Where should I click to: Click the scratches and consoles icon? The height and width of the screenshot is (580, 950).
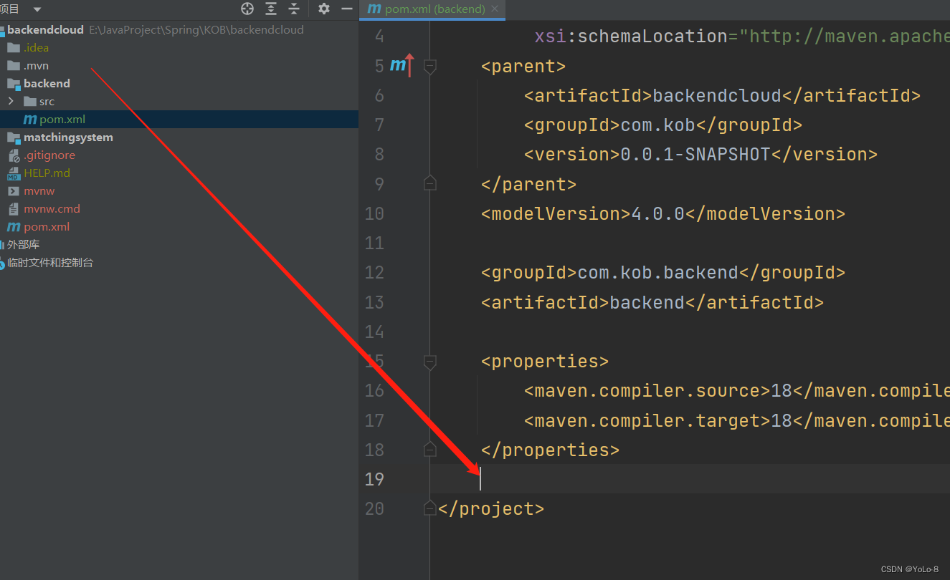[x=3, y=263]
